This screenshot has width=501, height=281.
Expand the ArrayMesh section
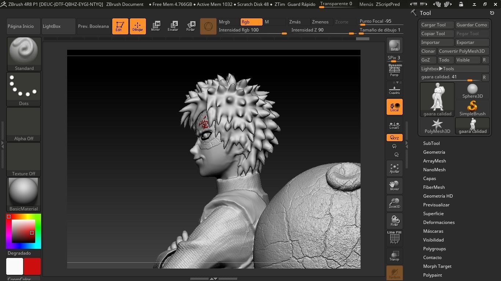(435, 161)
